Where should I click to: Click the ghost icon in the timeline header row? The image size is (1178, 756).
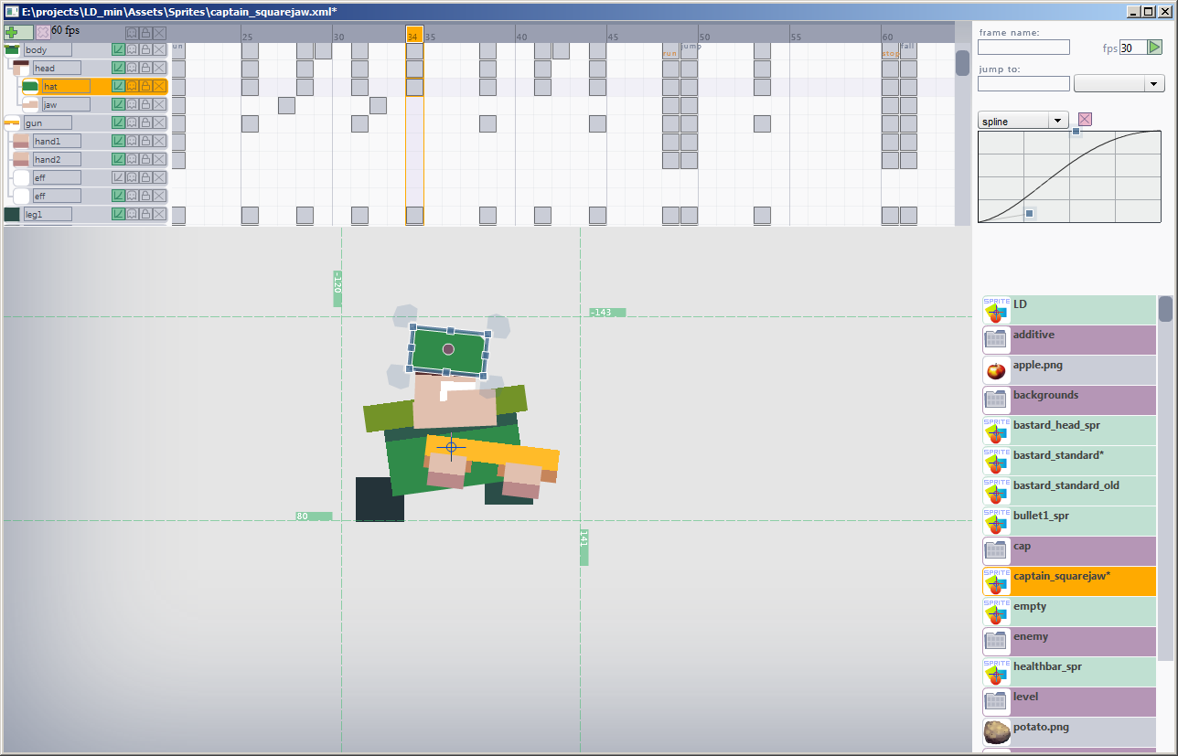[132, 33]
